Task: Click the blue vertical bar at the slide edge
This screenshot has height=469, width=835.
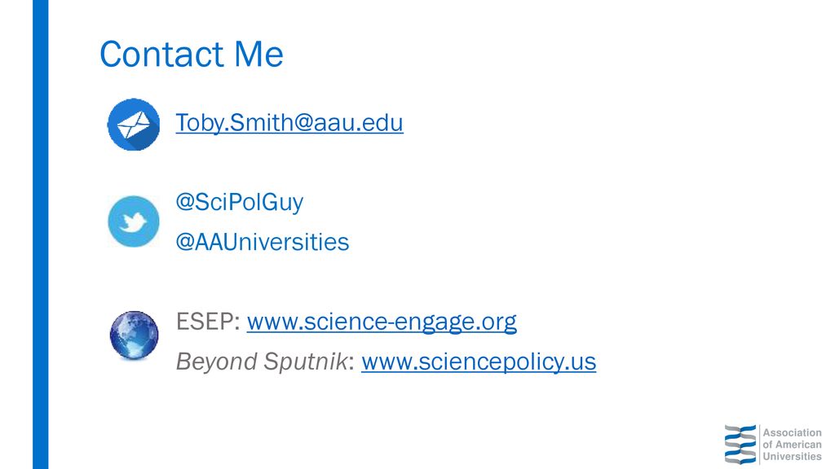Action: pyautogui.click(x=41, y=234)
